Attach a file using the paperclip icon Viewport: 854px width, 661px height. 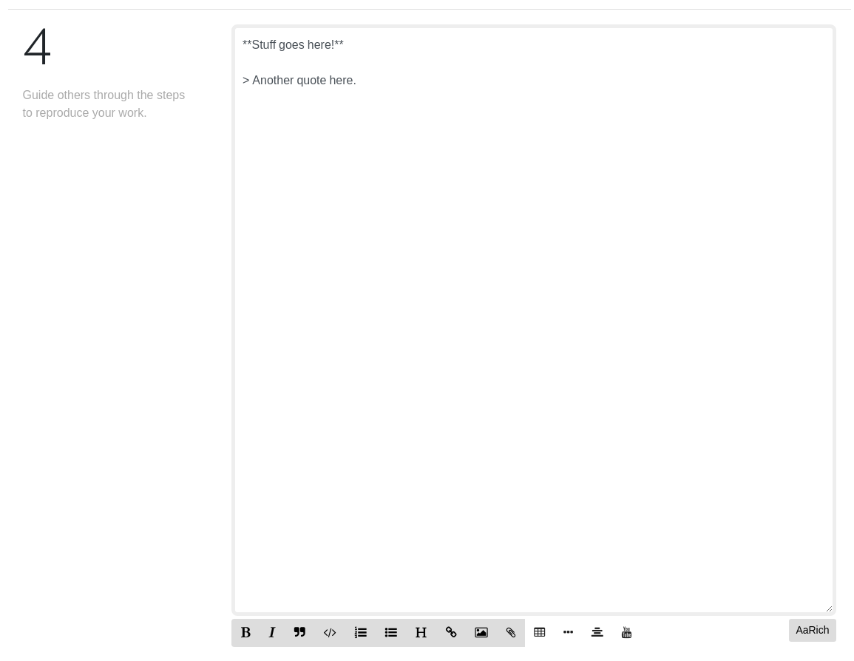511,632
